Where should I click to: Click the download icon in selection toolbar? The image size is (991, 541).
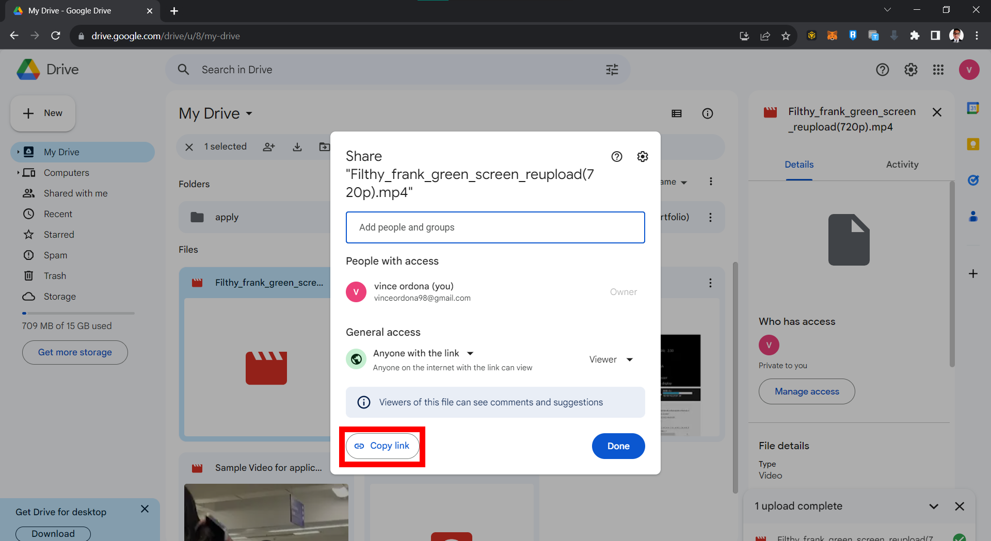click(297, 147)
